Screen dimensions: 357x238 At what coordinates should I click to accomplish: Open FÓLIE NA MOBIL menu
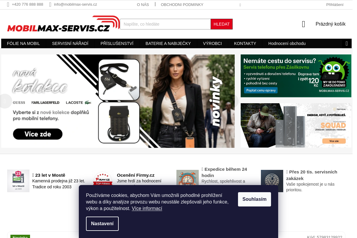[x=24, y=43]
